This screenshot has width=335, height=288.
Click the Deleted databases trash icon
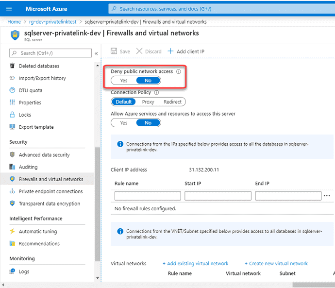click(x=13, y=66)
